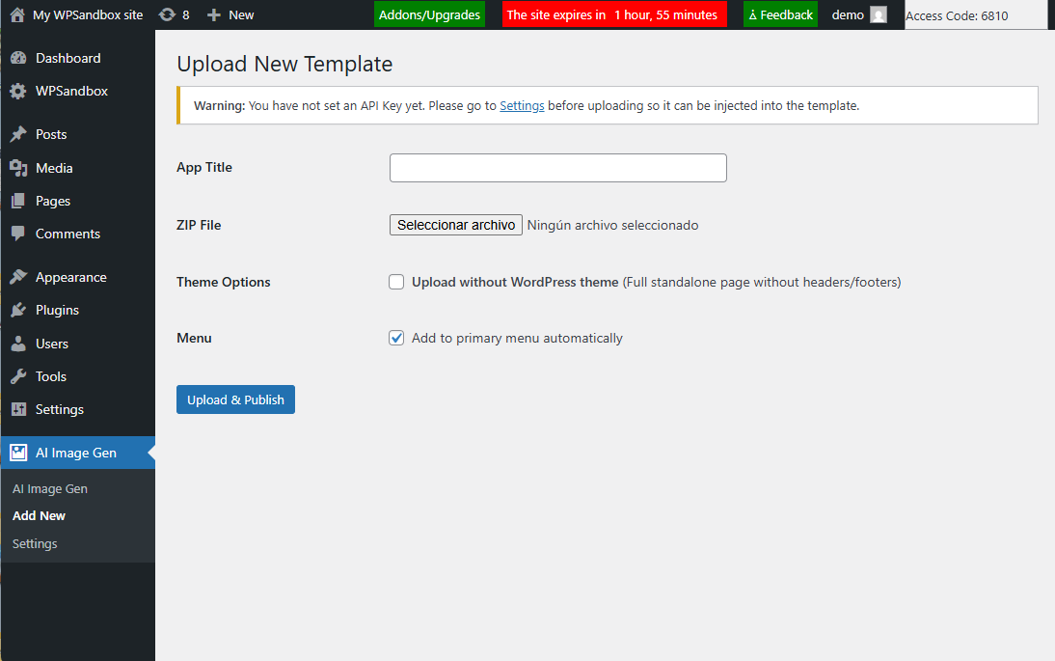1055x661 pixels.
Task: Open Settings submenu under AI Image Gen
Action: click(35, 543)
